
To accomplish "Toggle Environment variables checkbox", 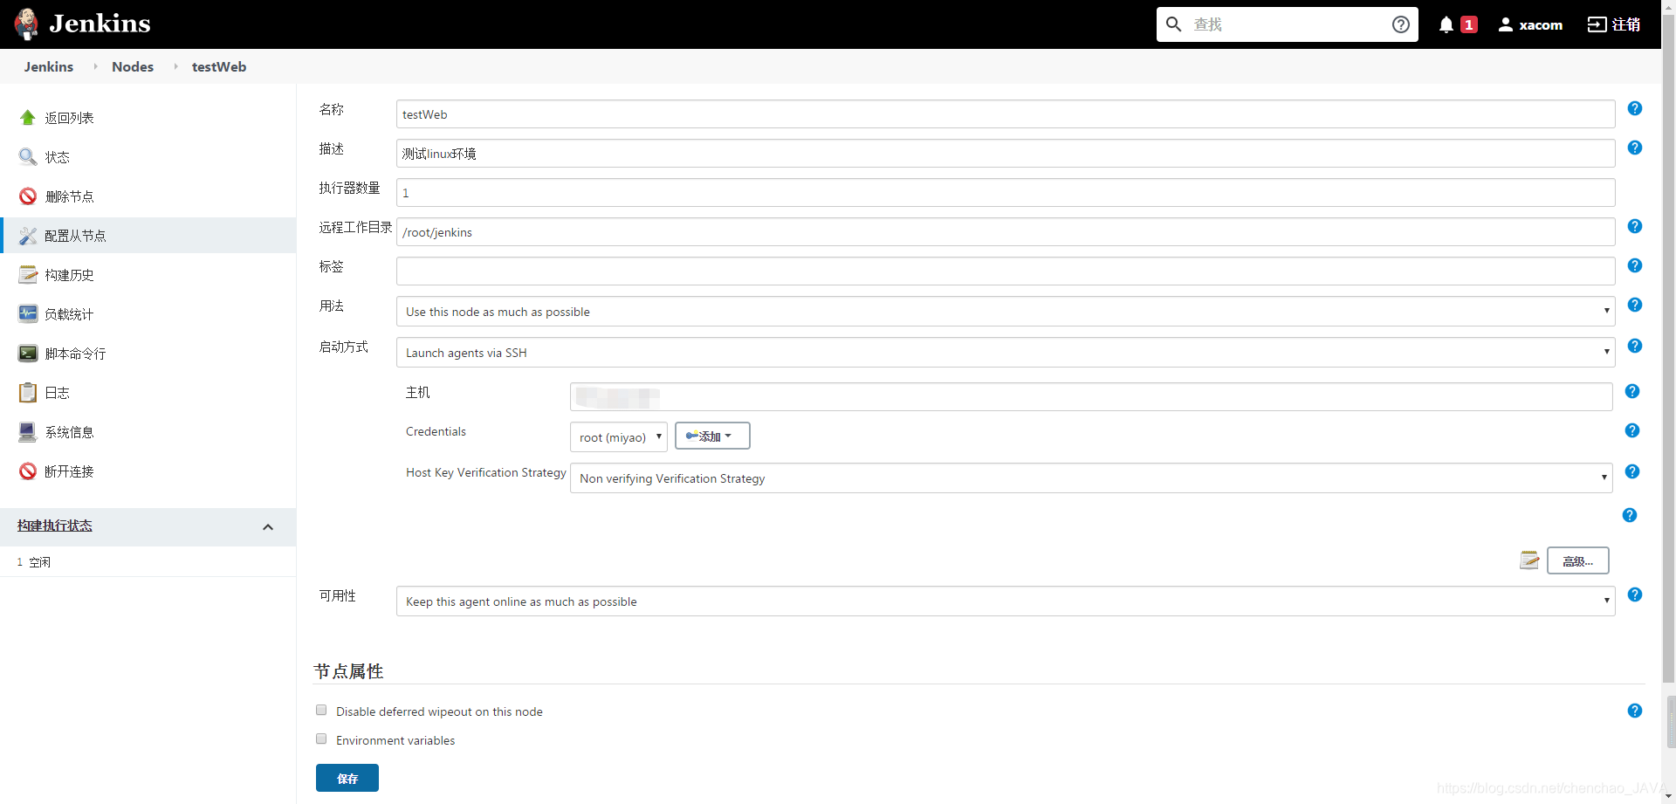I will pyautogui.click(x=321, y=739).
